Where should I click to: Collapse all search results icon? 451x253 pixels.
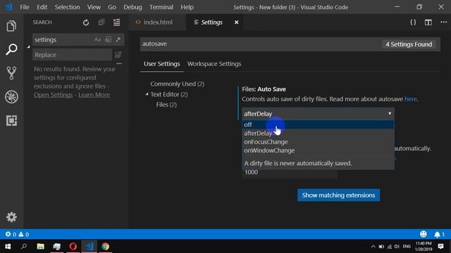coord(101,22)
